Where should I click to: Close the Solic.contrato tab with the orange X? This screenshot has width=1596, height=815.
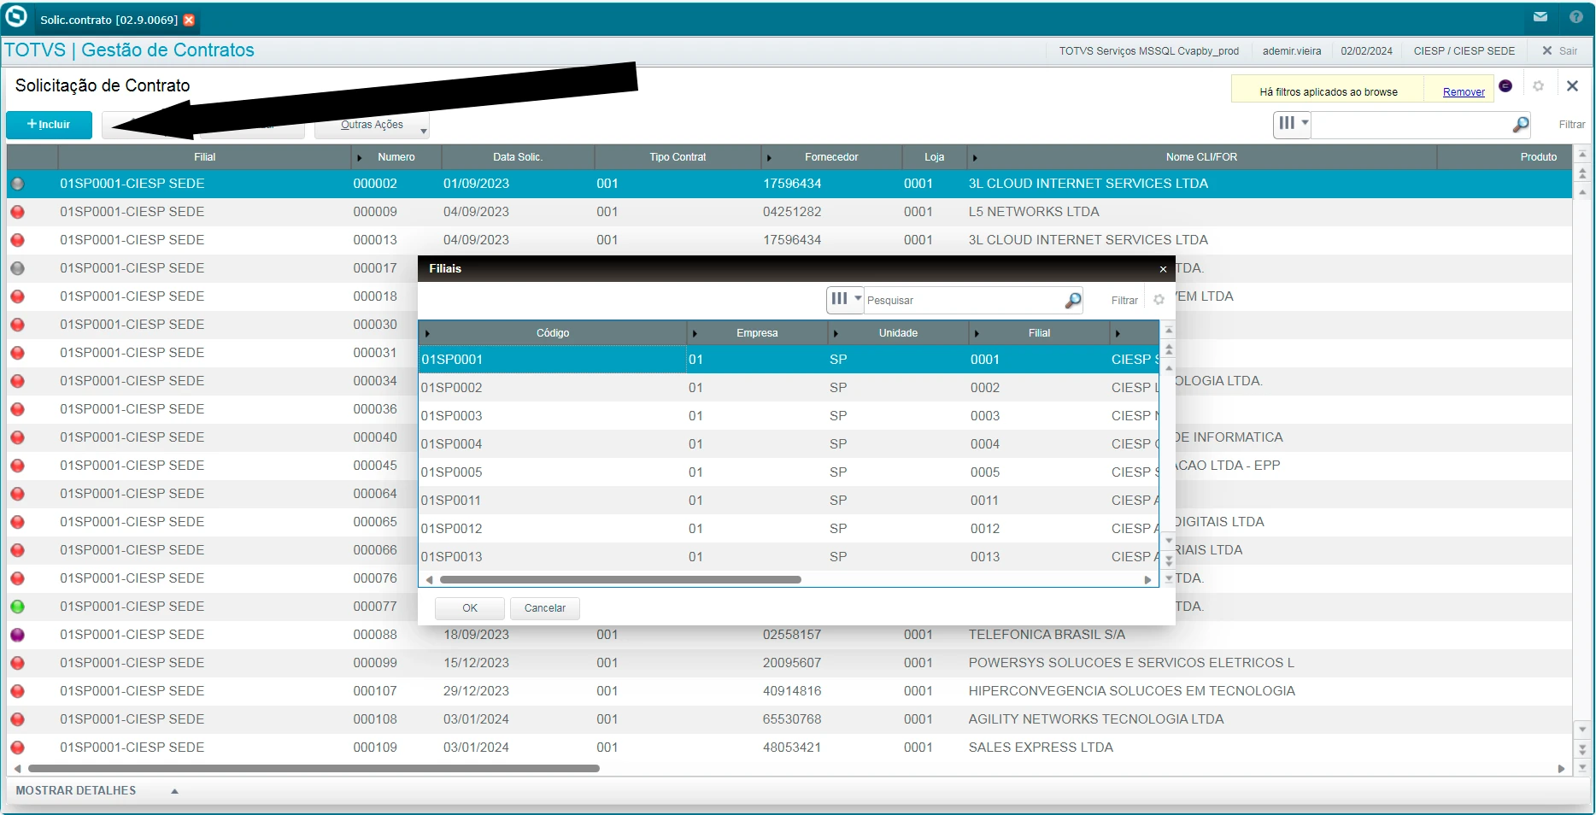pos(189,20)
